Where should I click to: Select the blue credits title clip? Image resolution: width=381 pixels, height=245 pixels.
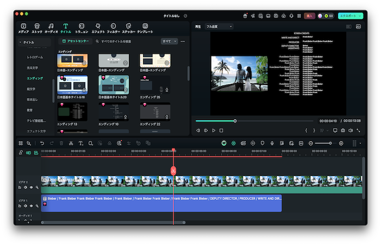(161, 203)
